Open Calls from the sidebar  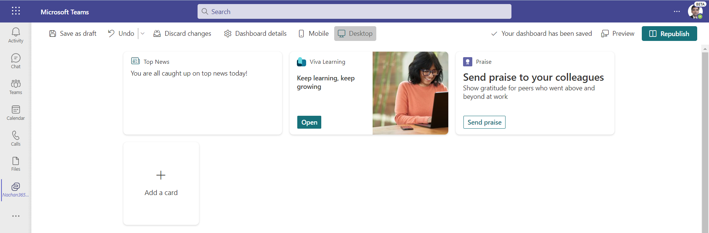point(16,138)
